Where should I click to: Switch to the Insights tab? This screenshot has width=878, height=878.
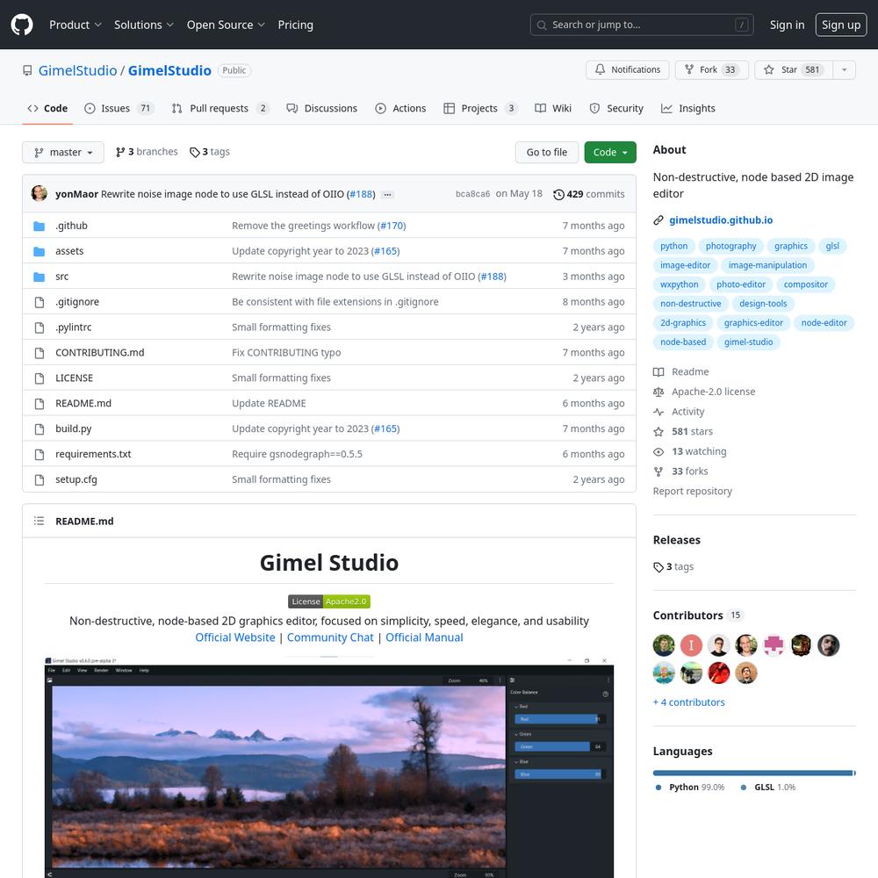[x=688, y=108]
